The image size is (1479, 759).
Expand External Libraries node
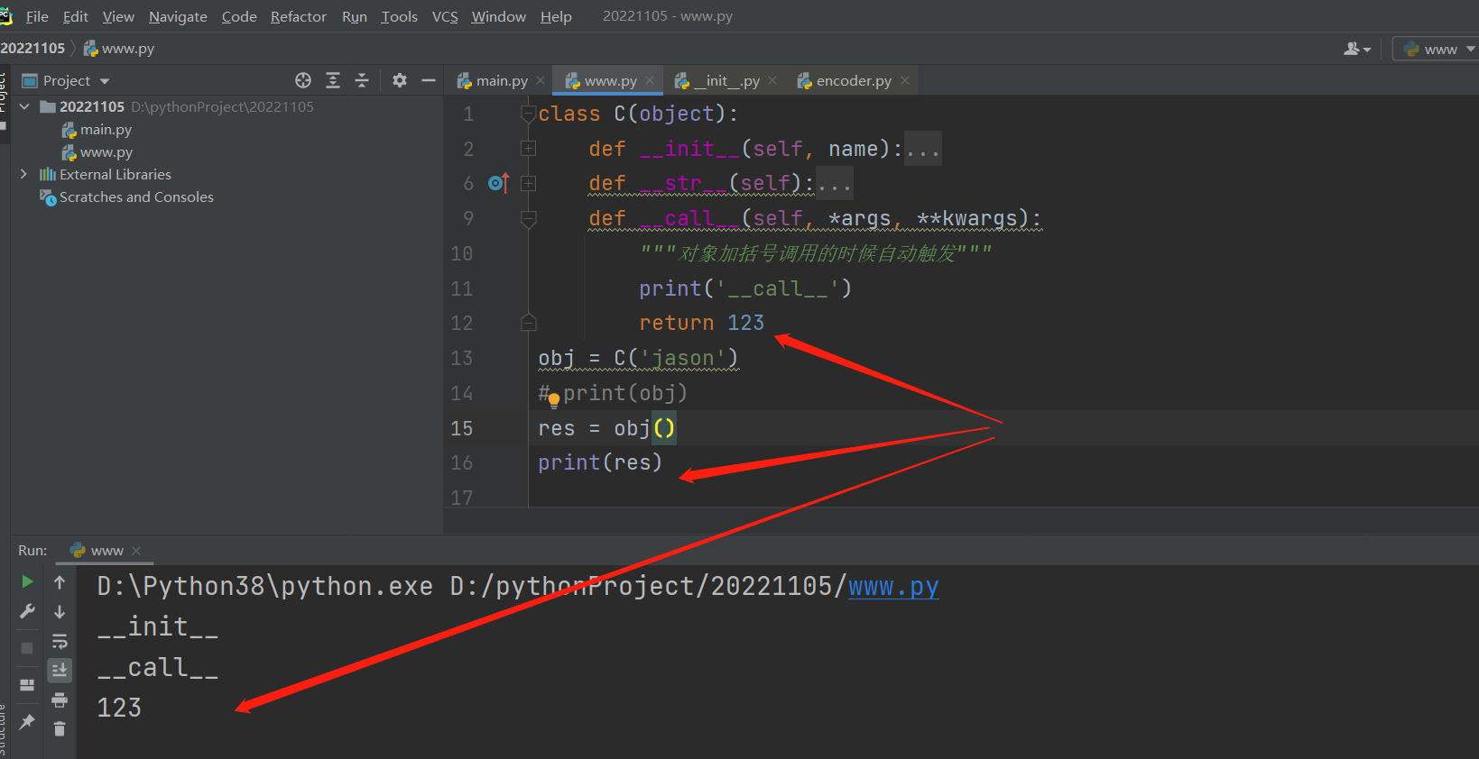pyautogui.click(x=24, y=174)
